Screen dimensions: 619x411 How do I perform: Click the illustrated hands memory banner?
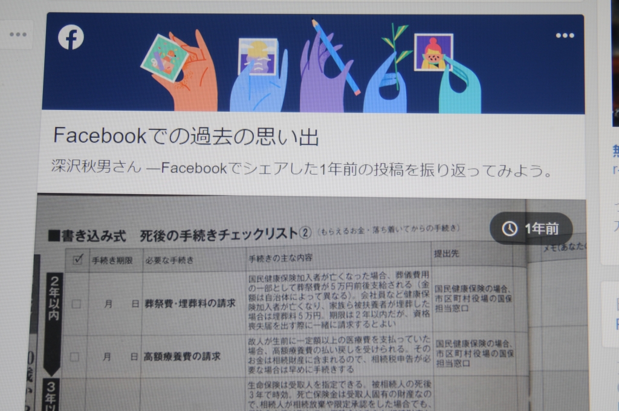click(x=314, y=64)
